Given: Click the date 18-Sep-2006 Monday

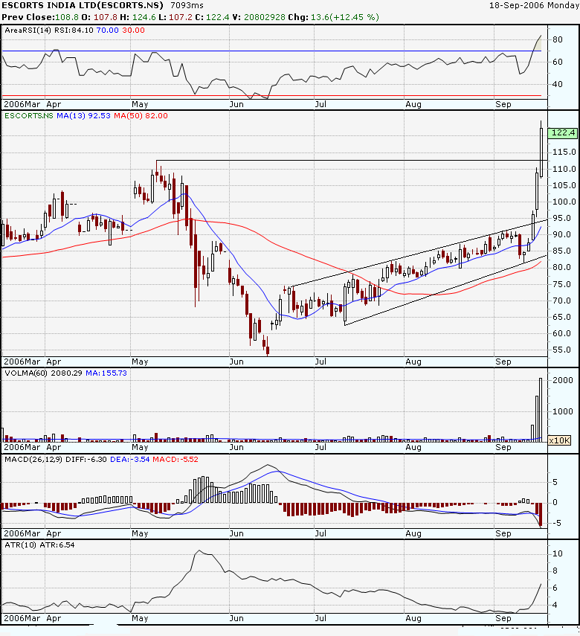Looking at the screenshot, I should (534, 5).
